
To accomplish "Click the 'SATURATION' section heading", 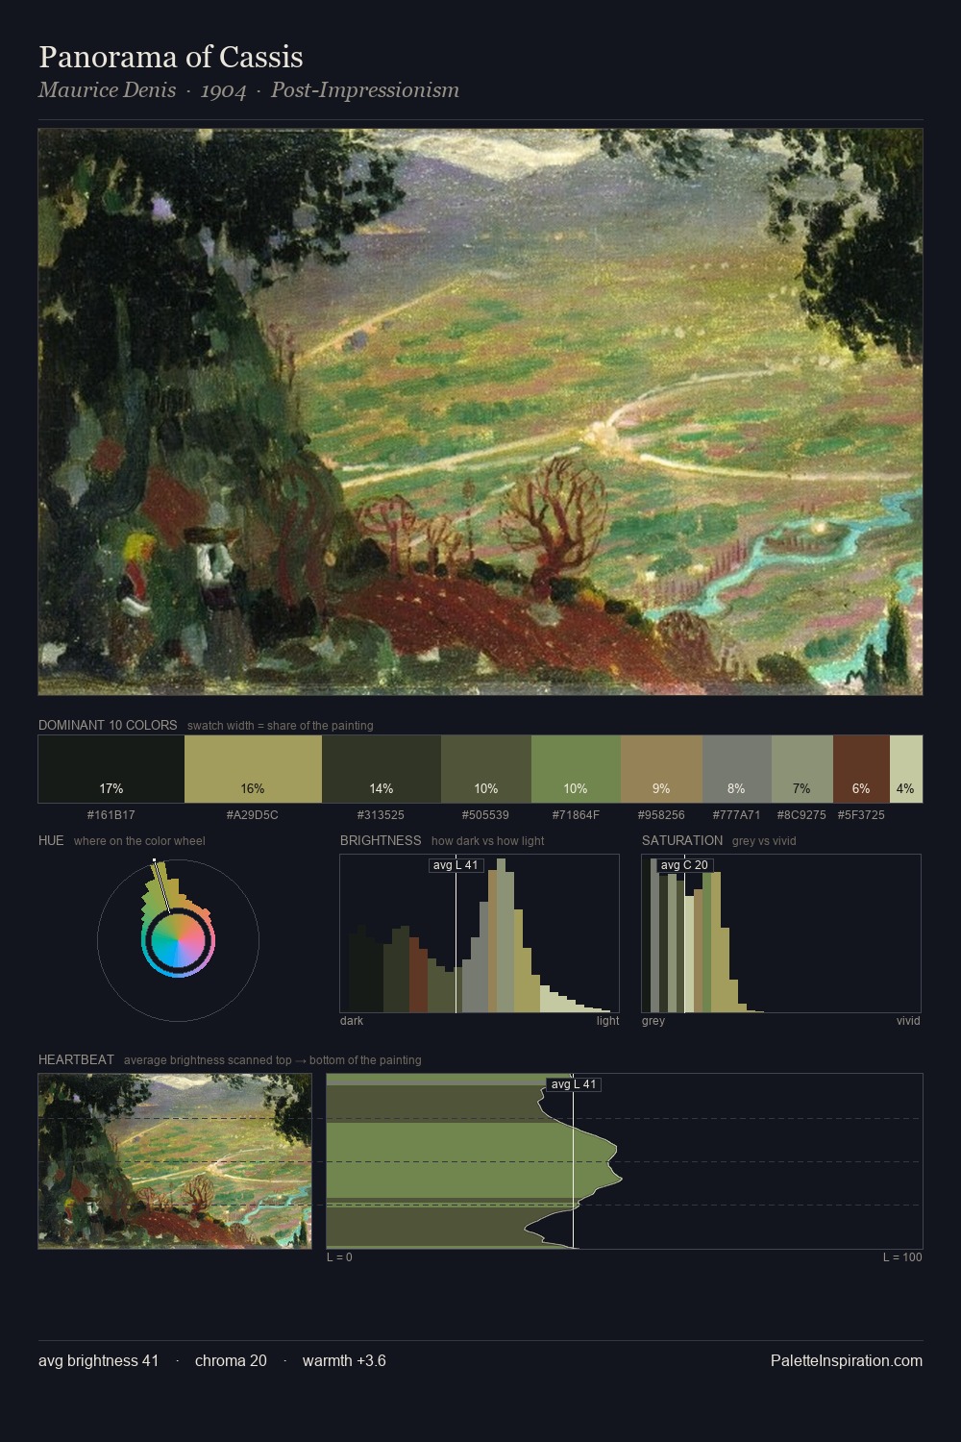I will (x=682, y=840).
